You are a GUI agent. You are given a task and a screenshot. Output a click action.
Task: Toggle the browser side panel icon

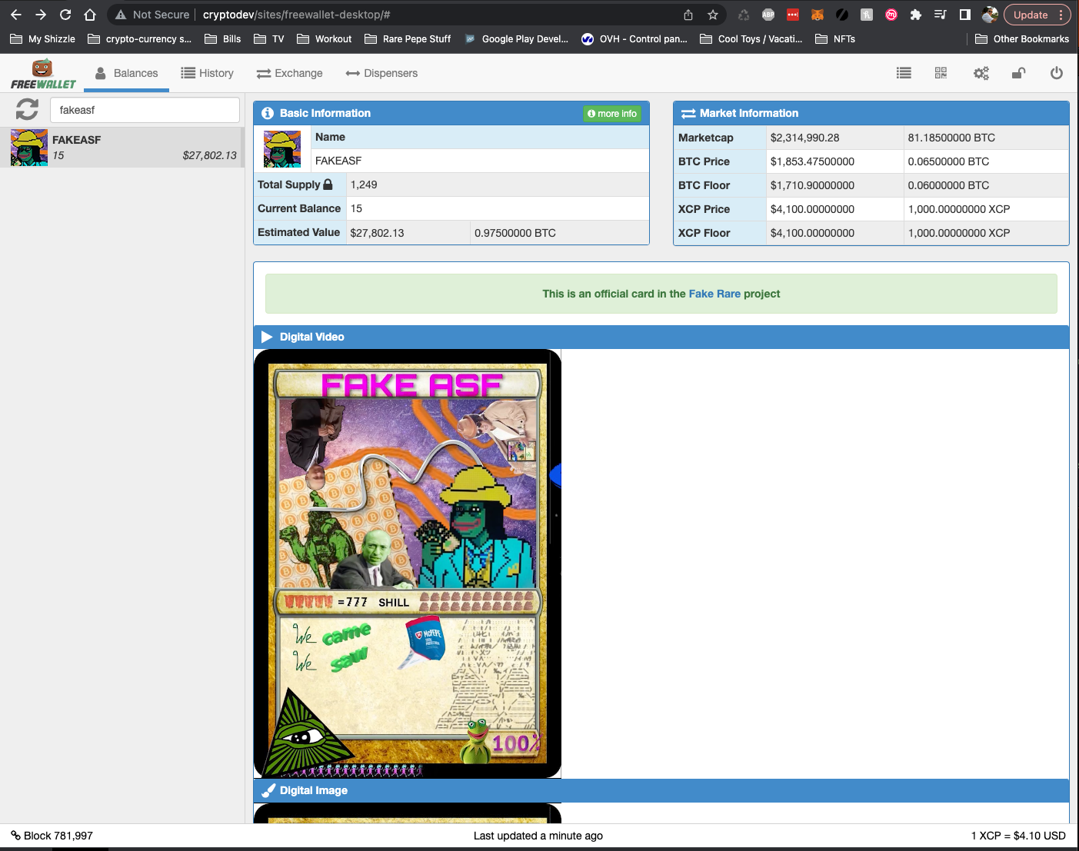click(965, 15)
